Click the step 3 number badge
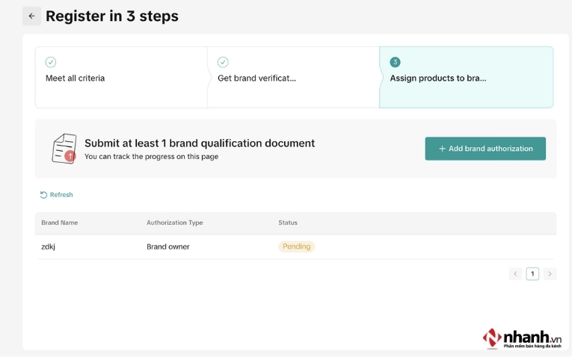 (x=395, y=62)
